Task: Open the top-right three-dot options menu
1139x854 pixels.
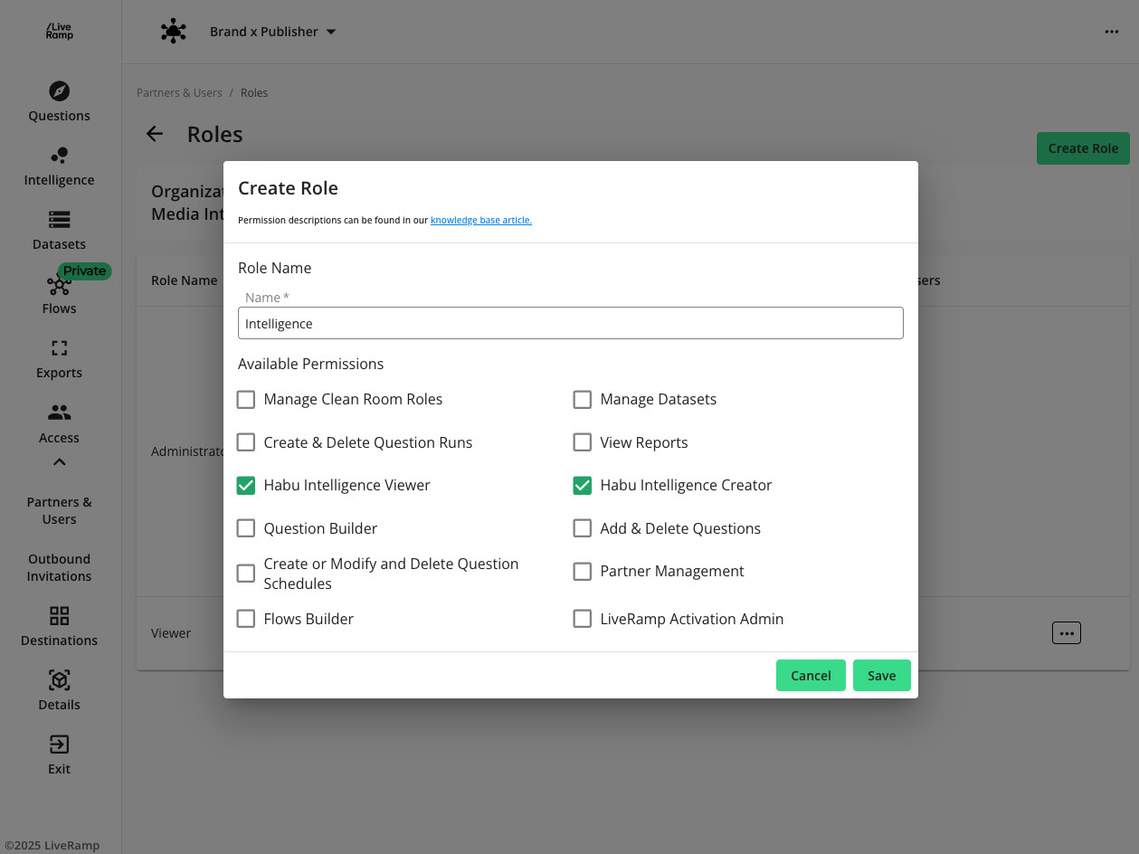Action: pyautogui.click(x=1112, y=32)
